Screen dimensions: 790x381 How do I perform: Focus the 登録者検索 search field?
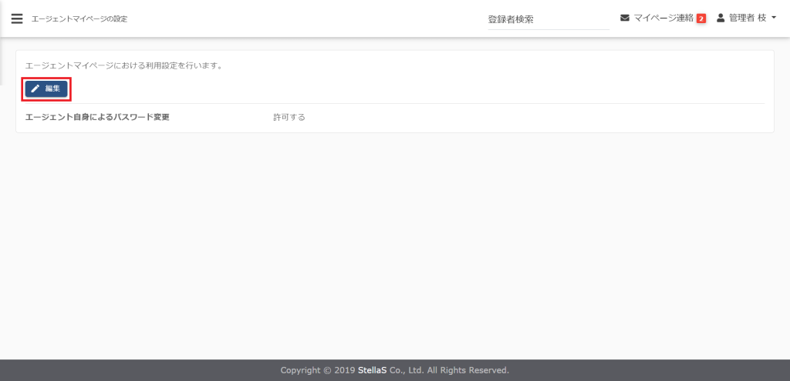point(548,19)
